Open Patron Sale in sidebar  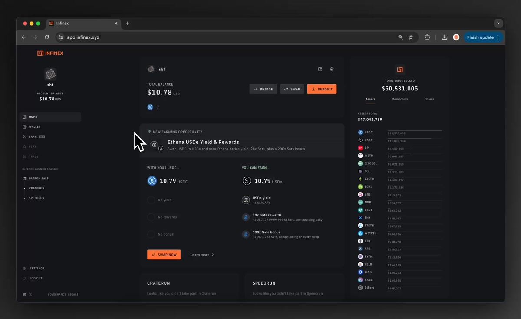[50, 179]
